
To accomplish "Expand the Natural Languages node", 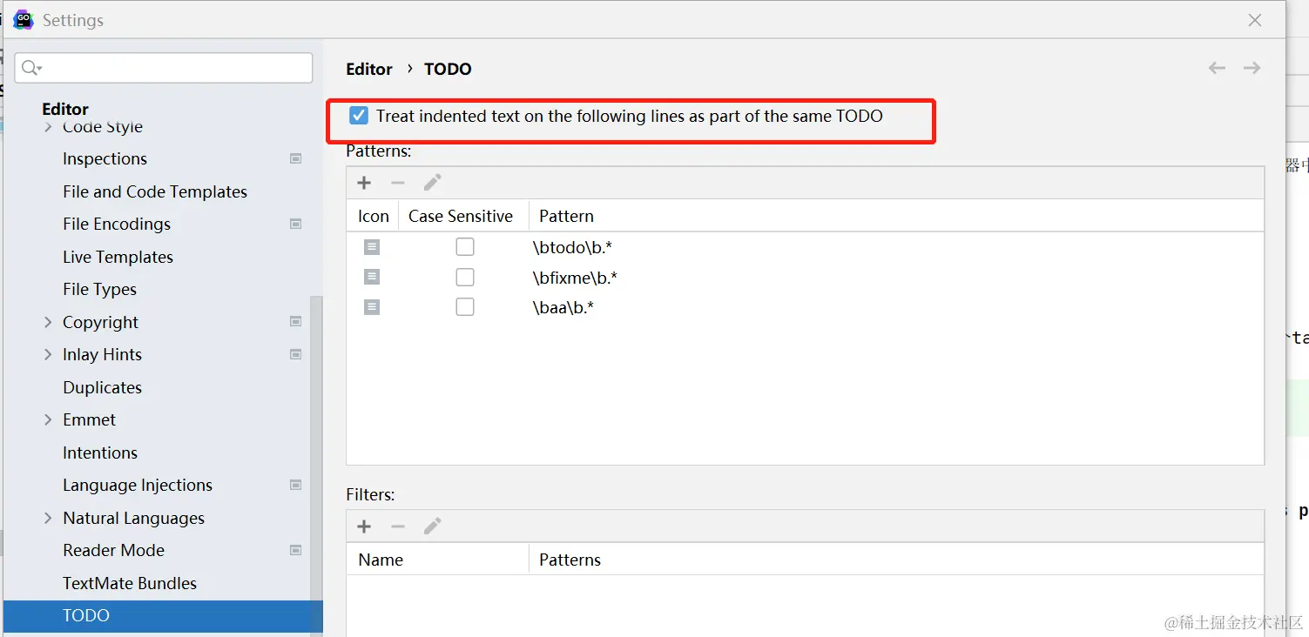I will (48, 519).
